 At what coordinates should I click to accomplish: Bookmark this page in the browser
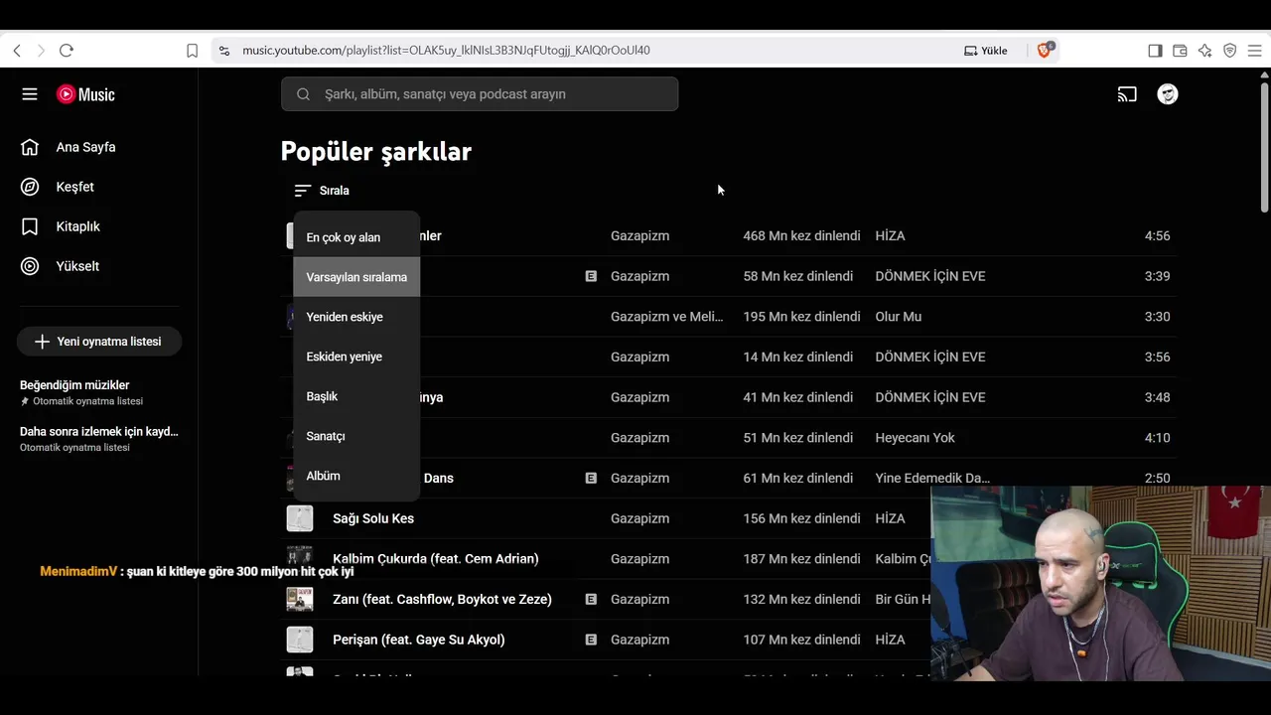193,51
